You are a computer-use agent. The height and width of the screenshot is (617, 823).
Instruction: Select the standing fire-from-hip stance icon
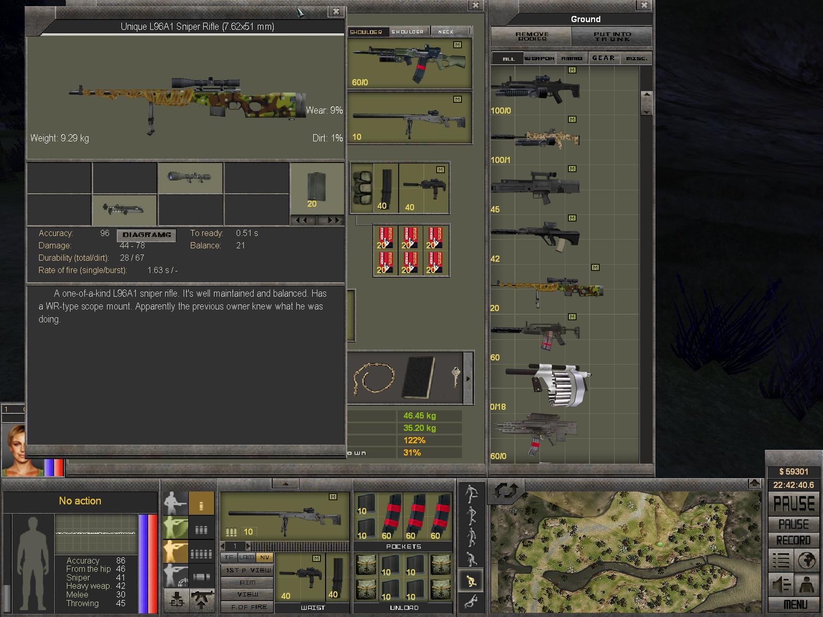[x=175, y=504]
